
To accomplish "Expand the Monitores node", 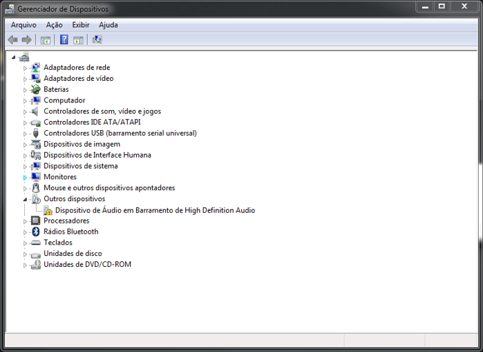I will [26, 177].
